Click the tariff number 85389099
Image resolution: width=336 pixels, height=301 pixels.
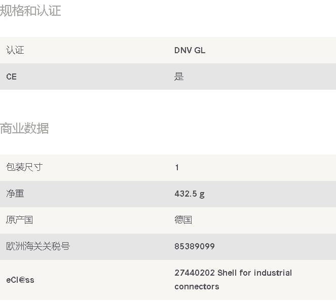click(x=195, y=246)
